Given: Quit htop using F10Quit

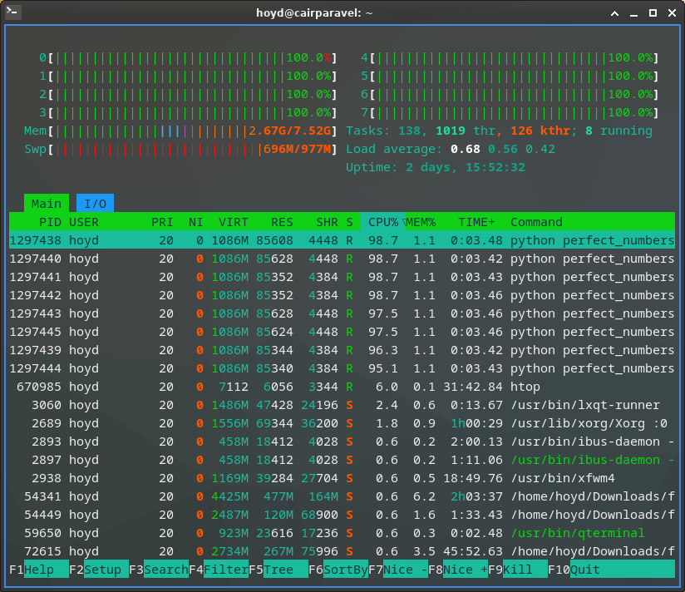Looking at the screenshot, I should pyautogui.click(x=574, y=570).
